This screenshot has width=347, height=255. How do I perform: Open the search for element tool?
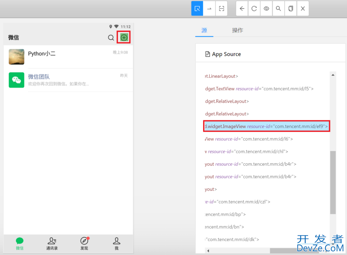[x=278, y=9]
